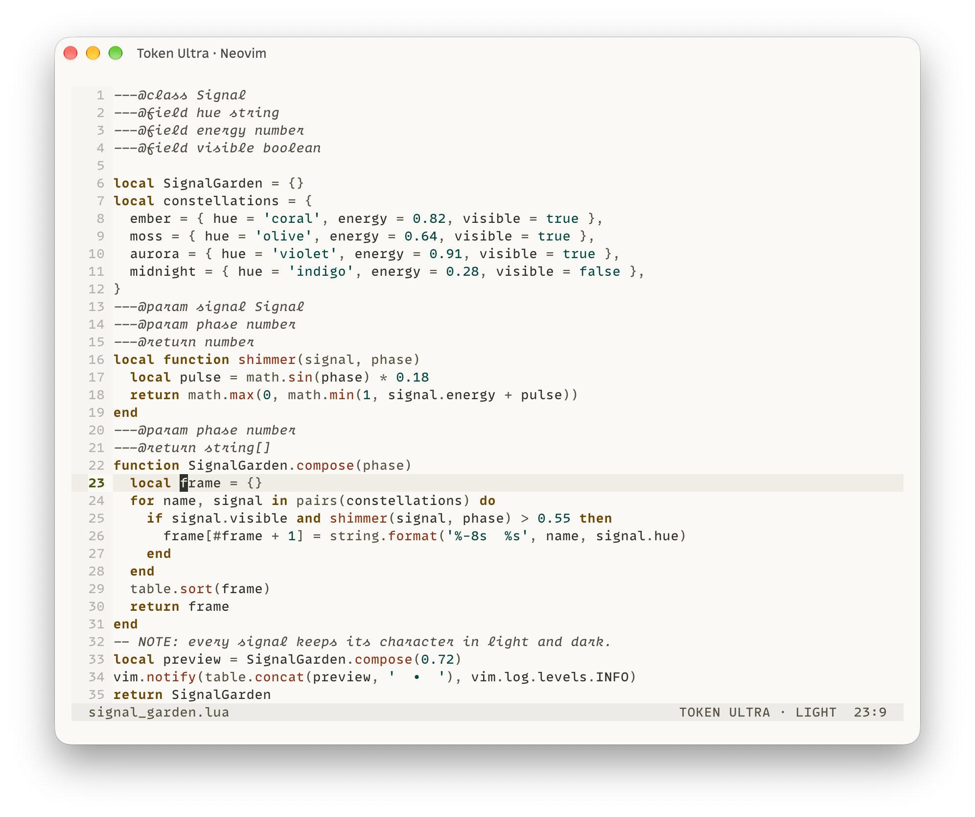The height and width of the screenshot is (817, 975).
Task: Click line number 12 in the gutter
Action: [x=97, y=289]
